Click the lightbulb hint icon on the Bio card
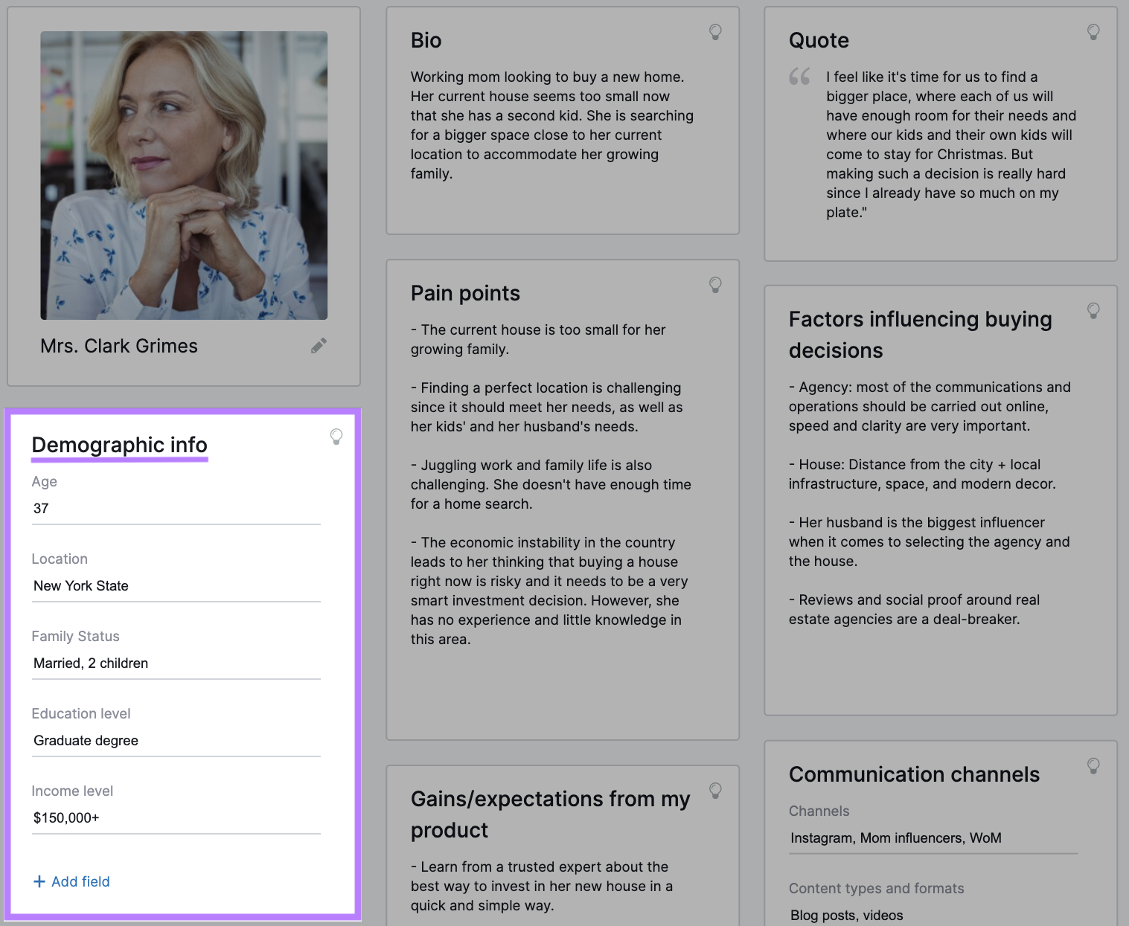This screenshot has width=1129, height=926. coord(715,32)
